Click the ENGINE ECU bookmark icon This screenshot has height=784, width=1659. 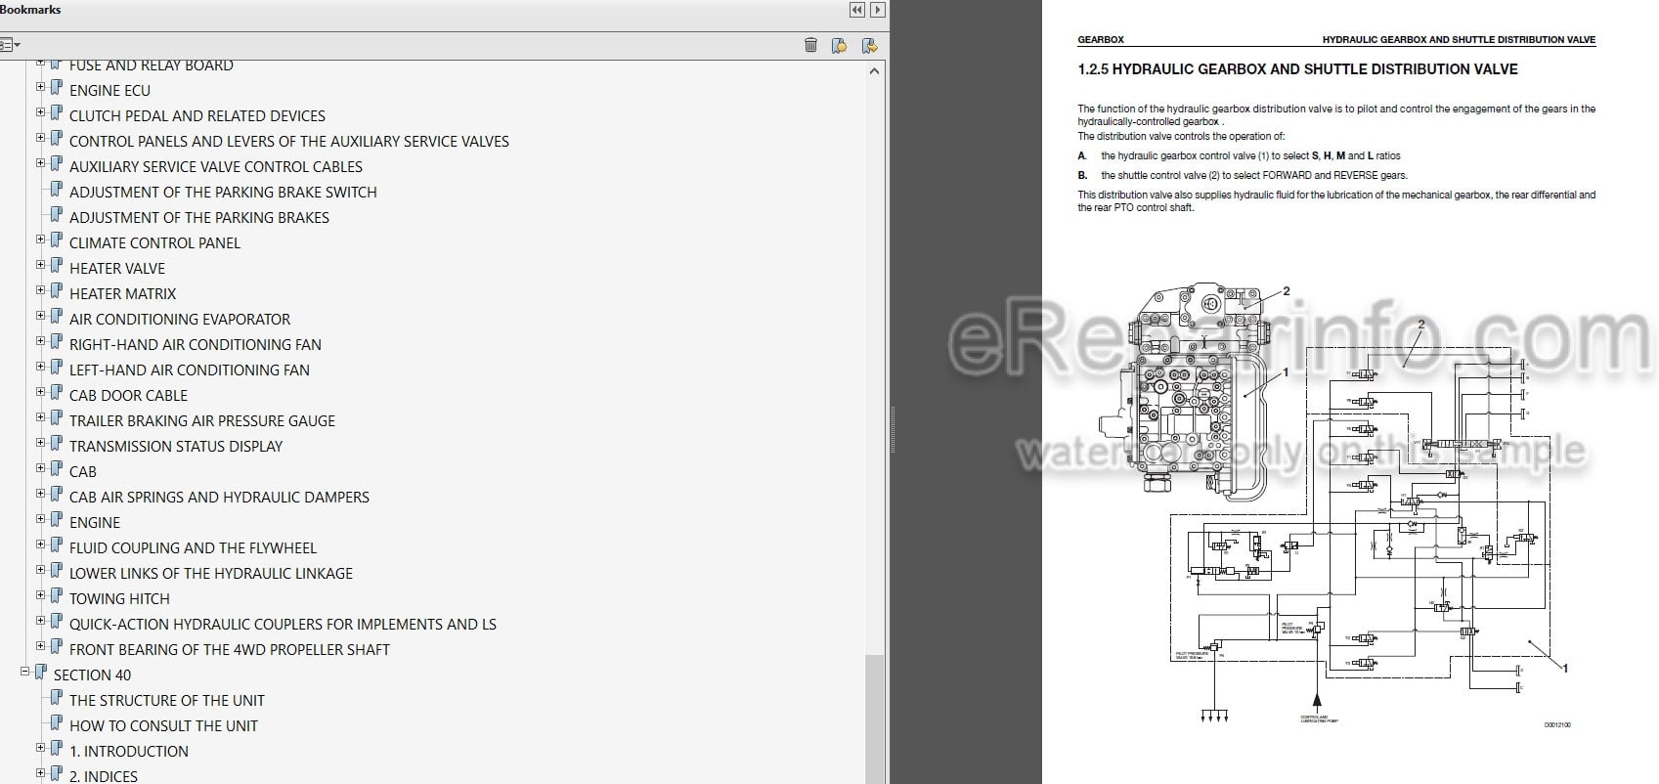pos(57,88)
